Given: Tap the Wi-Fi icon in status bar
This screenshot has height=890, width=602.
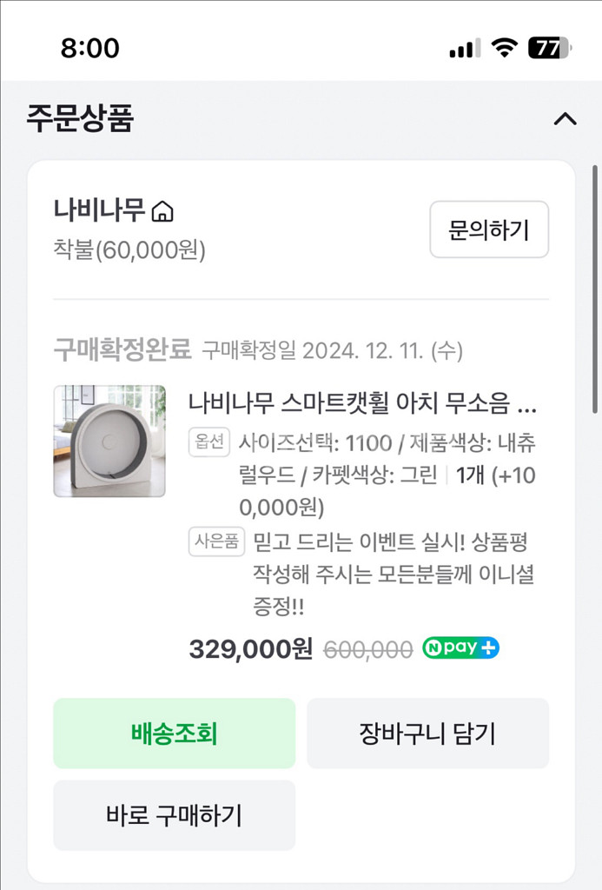Looking at the screenshot, I should (503, 49).
